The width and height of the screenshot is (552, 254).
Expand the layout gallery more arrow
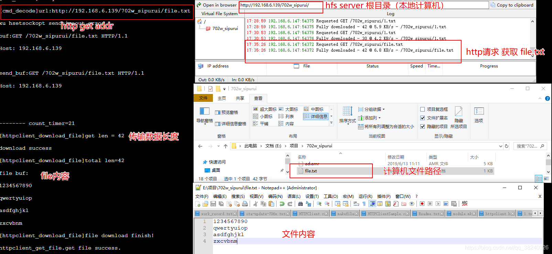coord(331,123)
